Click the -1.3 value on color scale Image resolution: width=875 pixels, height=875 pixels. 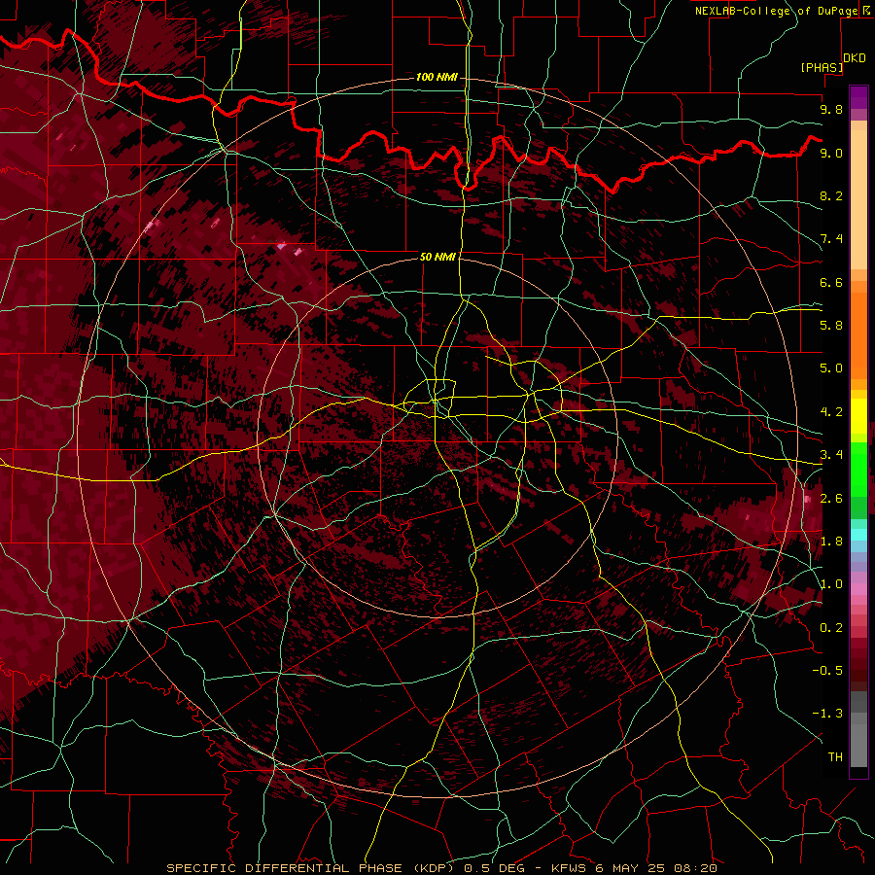827,714
